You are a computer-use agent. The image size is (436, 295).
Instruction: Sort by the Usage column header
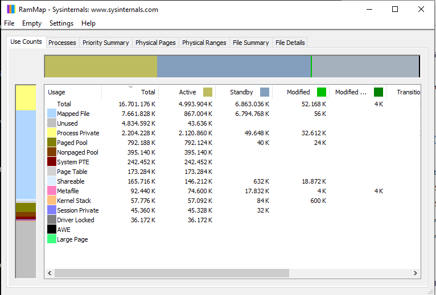[x=73, y=92]
